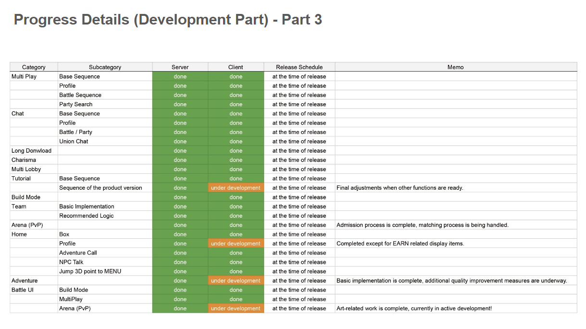Click release schedule cell in Adventure Call row

click(299, 253)
